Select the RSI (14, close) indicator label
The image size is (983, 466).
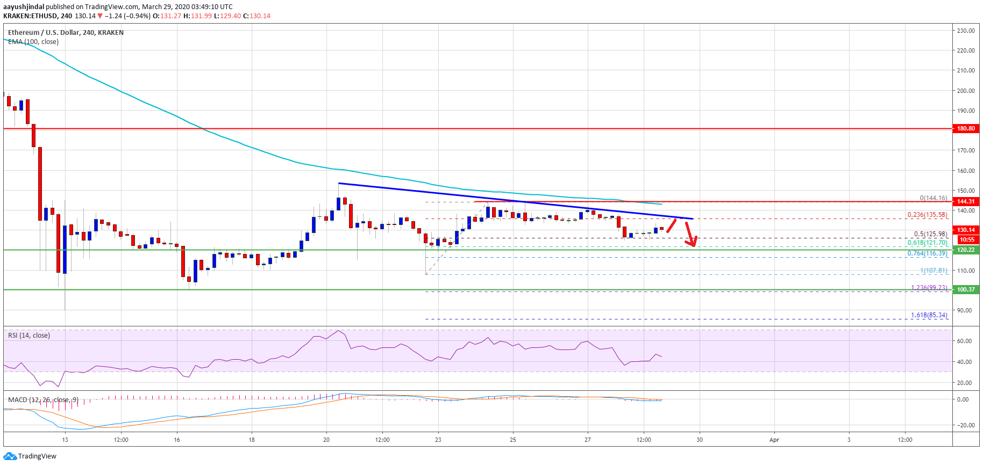[x=29, y=336]
